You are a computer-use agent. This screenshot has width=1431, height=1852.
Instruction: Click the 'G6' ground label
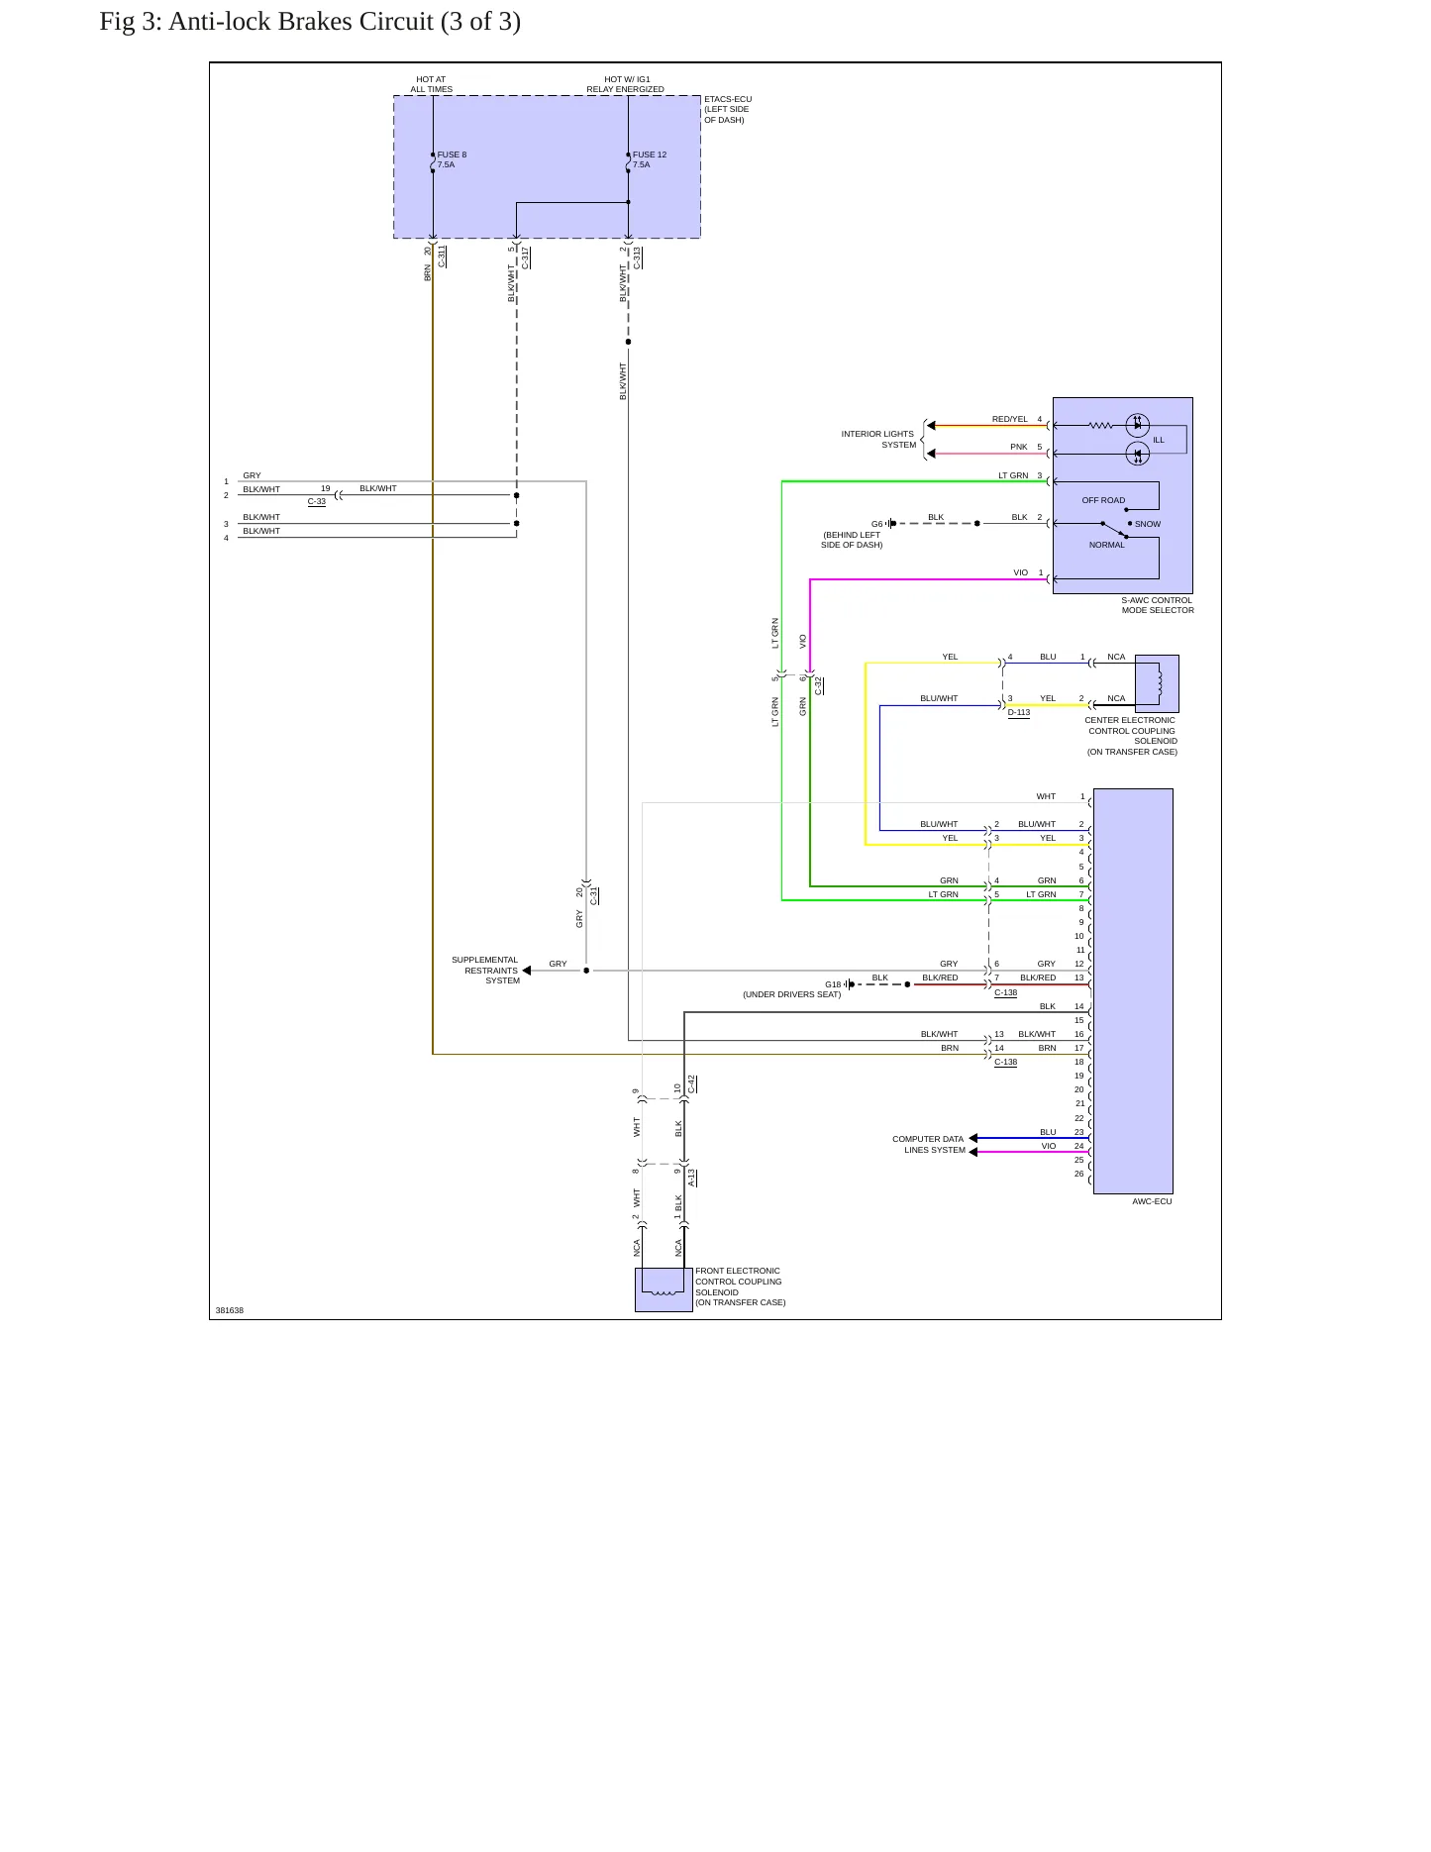point(877,524)
